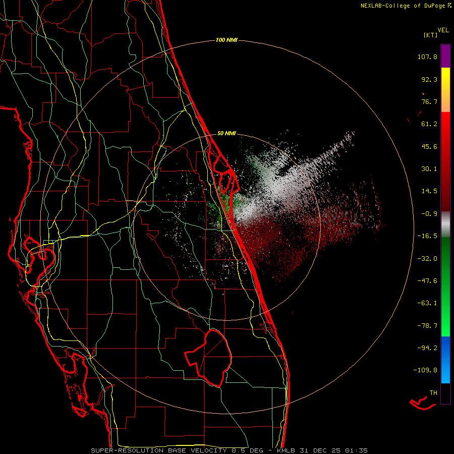Click the 100 NMI range ring label

point(226,40)
